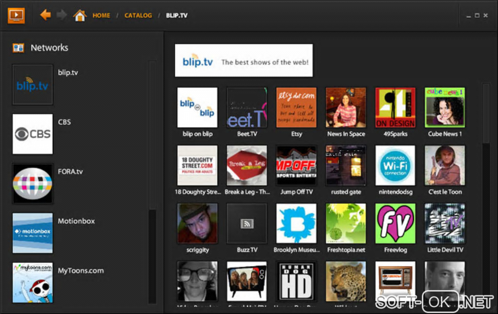
Task: Maximize the application window
Action: [x=477, y=15]
